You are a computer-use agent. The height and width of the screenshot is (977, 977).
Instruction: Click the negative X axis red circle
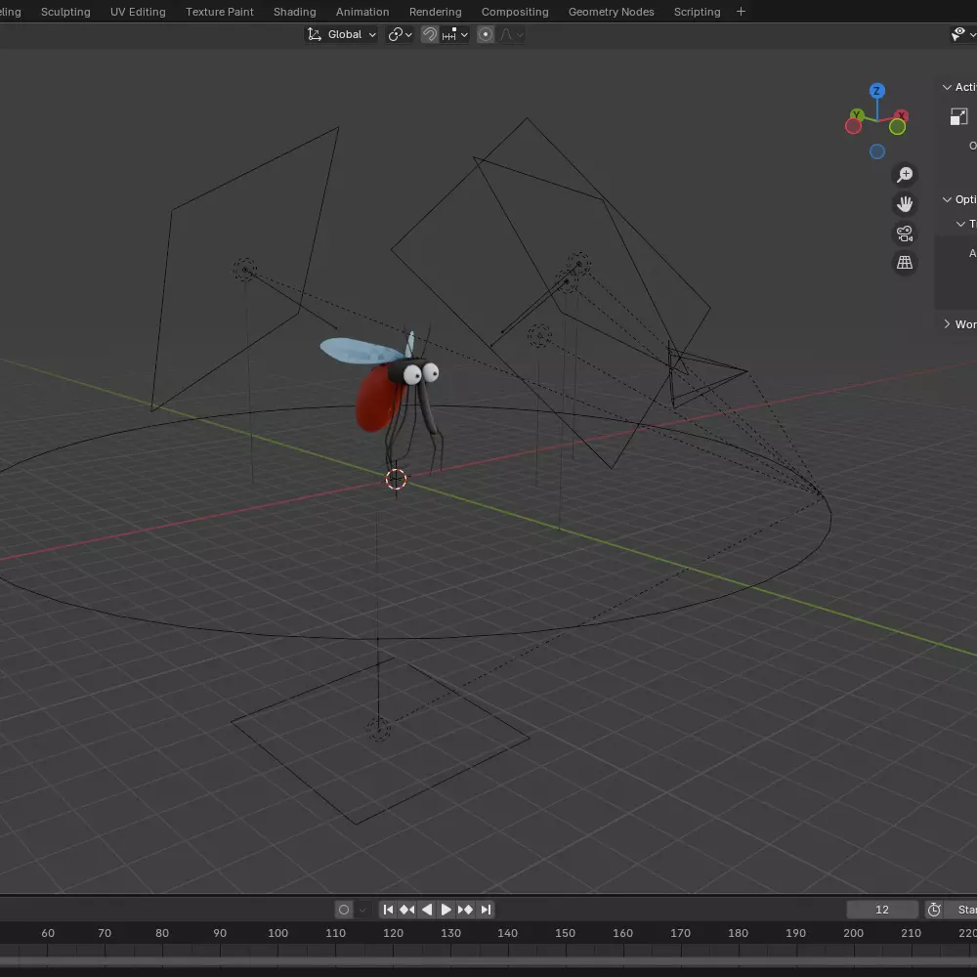pos(853,126)
